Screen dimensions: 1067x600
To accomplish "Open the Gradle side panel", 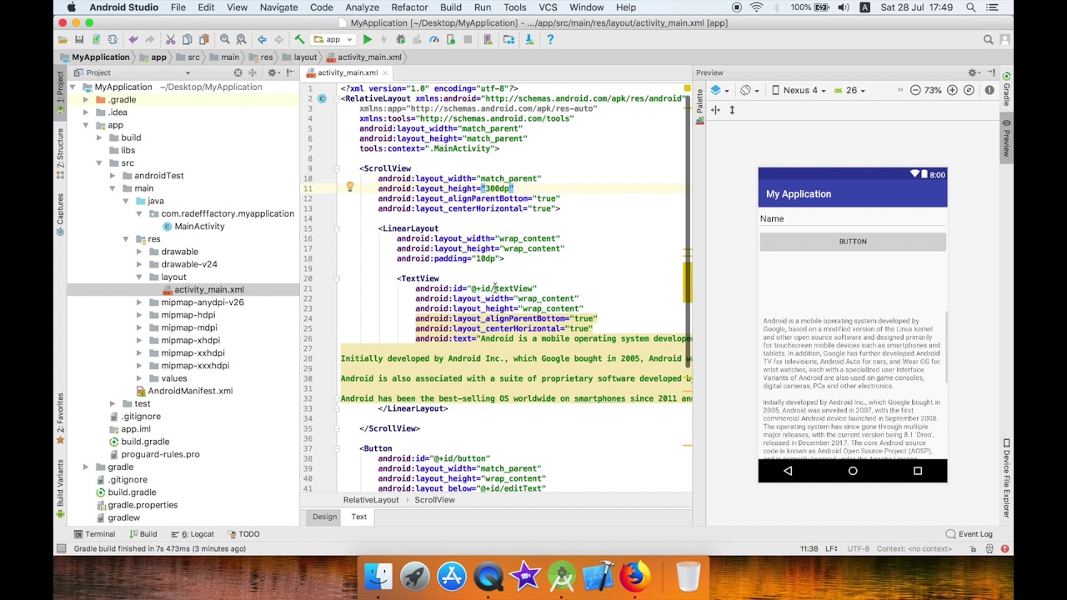I will point(1006,90).
